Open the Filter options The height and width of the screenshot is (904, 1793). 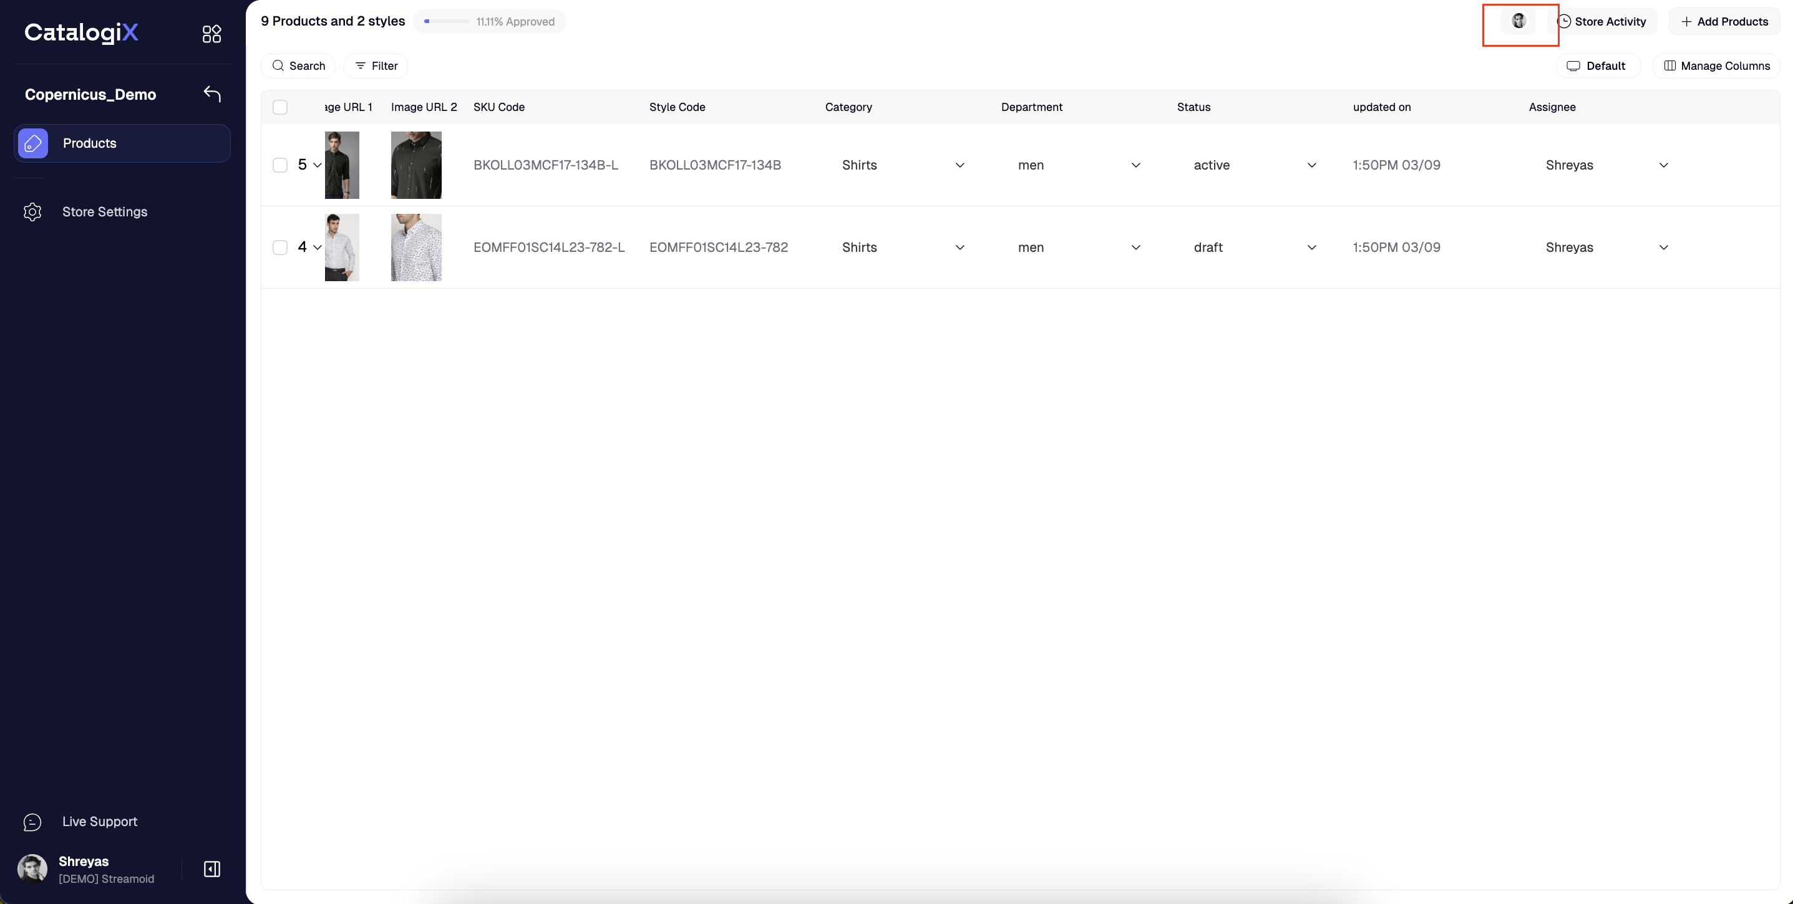[376, 66]
